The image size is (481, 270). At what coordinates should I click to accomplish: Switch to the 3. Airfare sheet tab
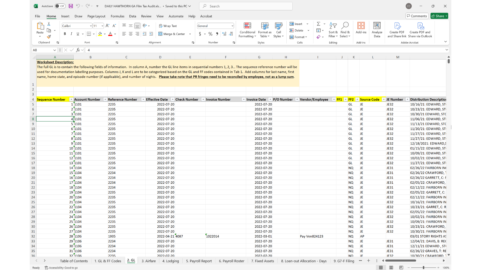[149, 261]
